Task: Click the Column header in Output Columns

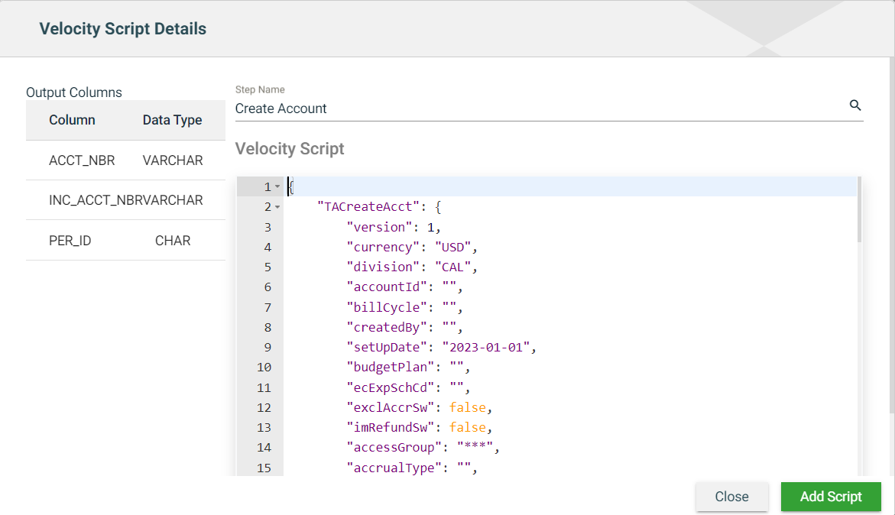Action: [x=72, y=120]
